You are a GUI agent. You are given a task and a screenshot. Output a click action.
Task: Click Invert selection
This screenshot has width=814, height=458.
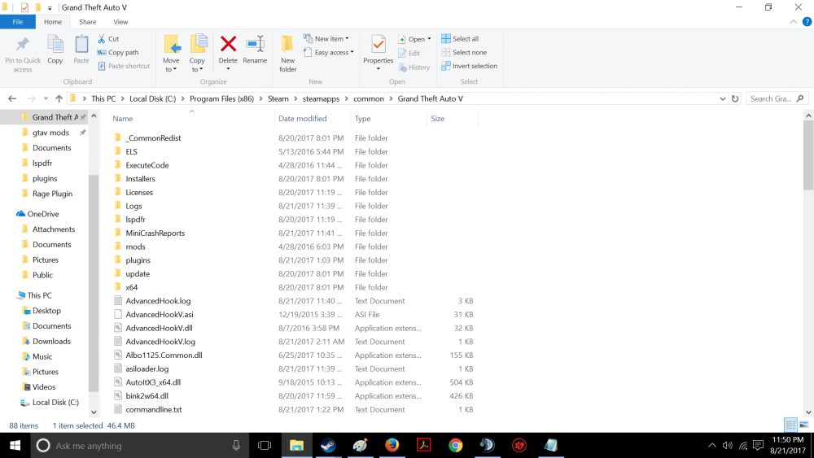click(x=470, y=66)
